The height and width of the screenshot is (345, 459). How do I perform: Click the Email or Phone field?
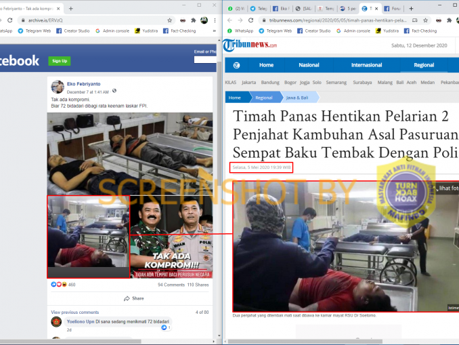click(205, 60)
